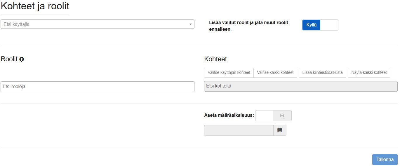
Task: Click the Aseta määräaikaisuus label
Action: pyautogui.click(x=229, y=115)
